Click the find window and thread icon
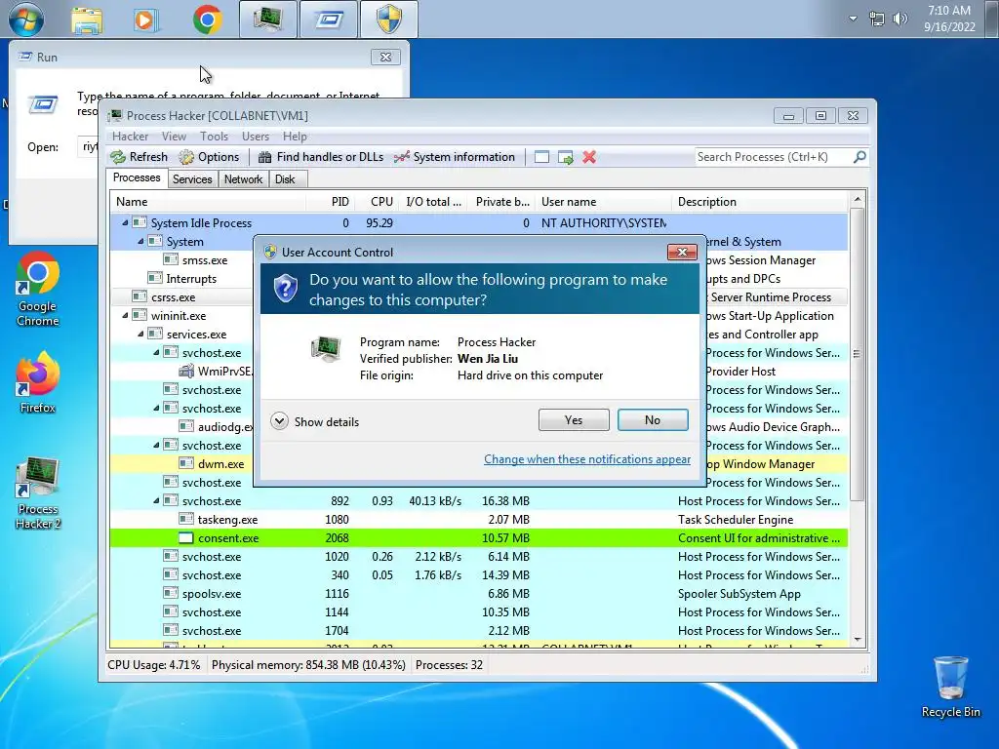The image size is (999, 749). (x=565, y=157)
